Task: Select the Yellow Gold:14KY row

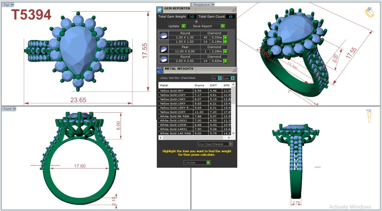Action: tap(175, 99)
